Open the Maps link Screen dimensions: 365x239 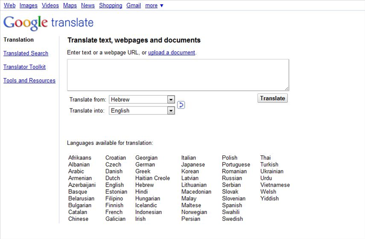tap(70, 5)
